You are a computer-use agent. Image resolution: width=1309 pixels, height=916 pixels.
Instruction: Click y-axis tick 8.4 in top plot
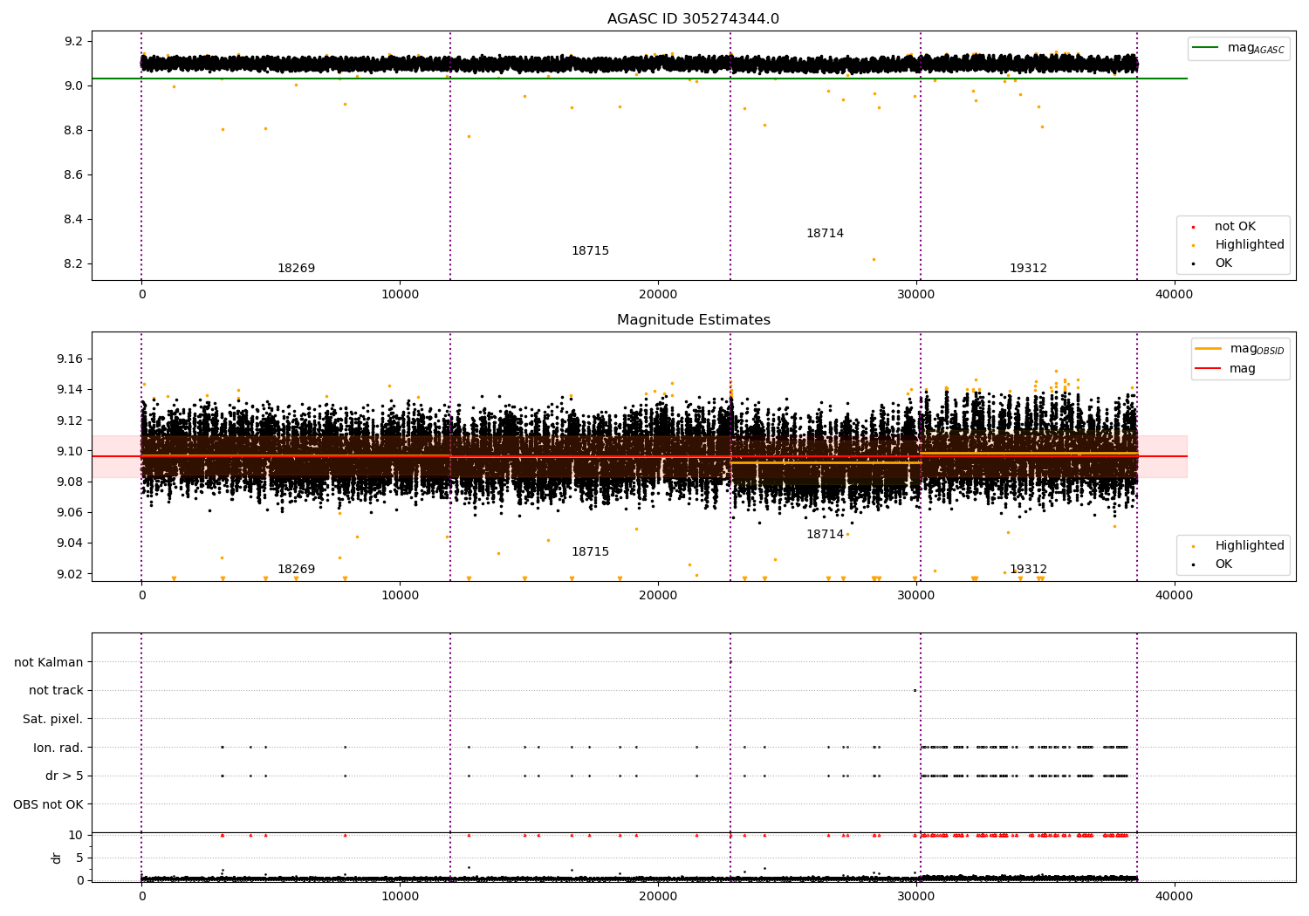[74, 220]
